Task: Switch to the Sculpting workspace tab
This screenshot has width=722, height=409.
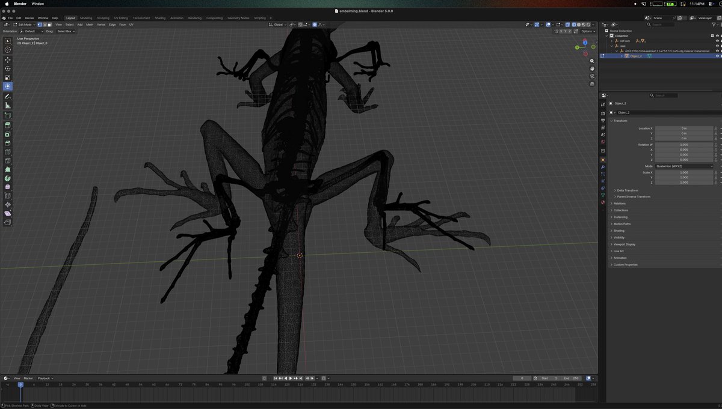Action: [x=102, y=18]
